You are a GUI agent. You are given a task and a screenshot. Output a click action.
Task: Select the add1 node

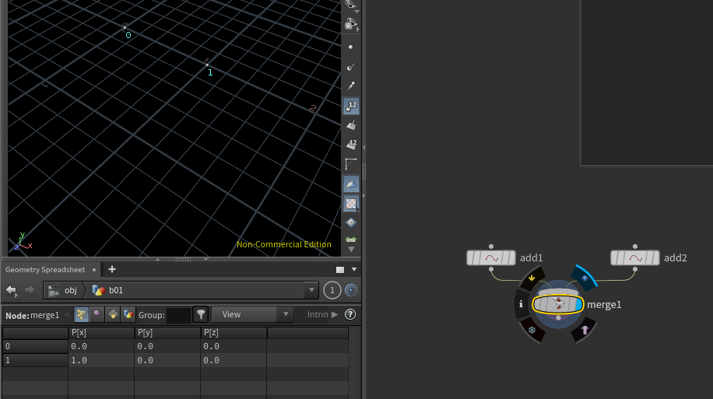pos(491,257)
